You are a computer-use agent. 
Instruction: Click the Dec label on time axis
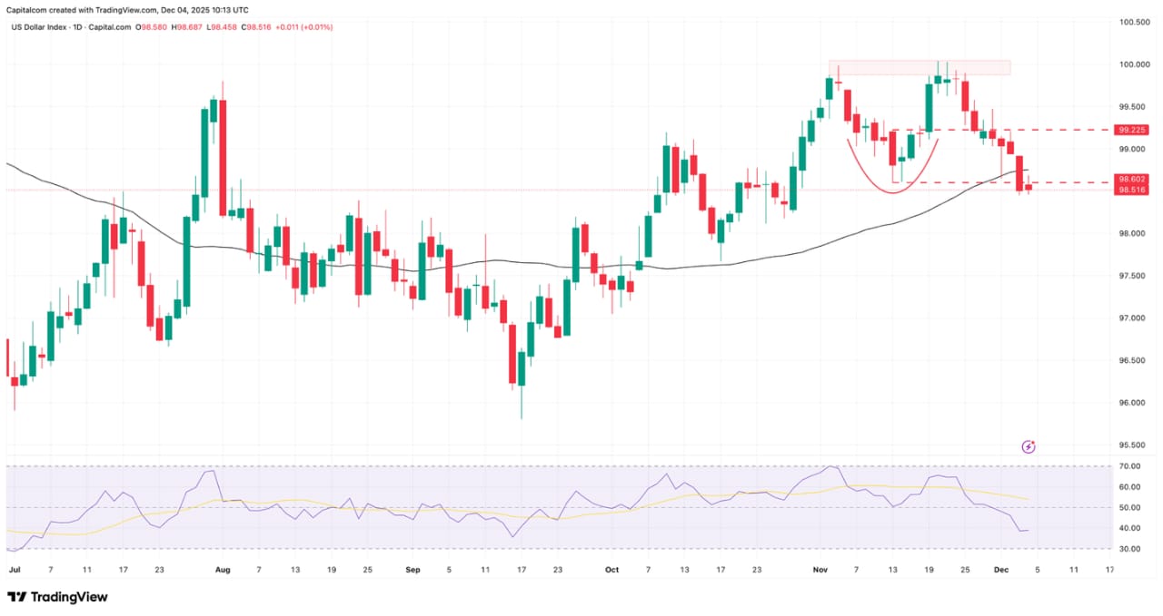point(1000,570)
